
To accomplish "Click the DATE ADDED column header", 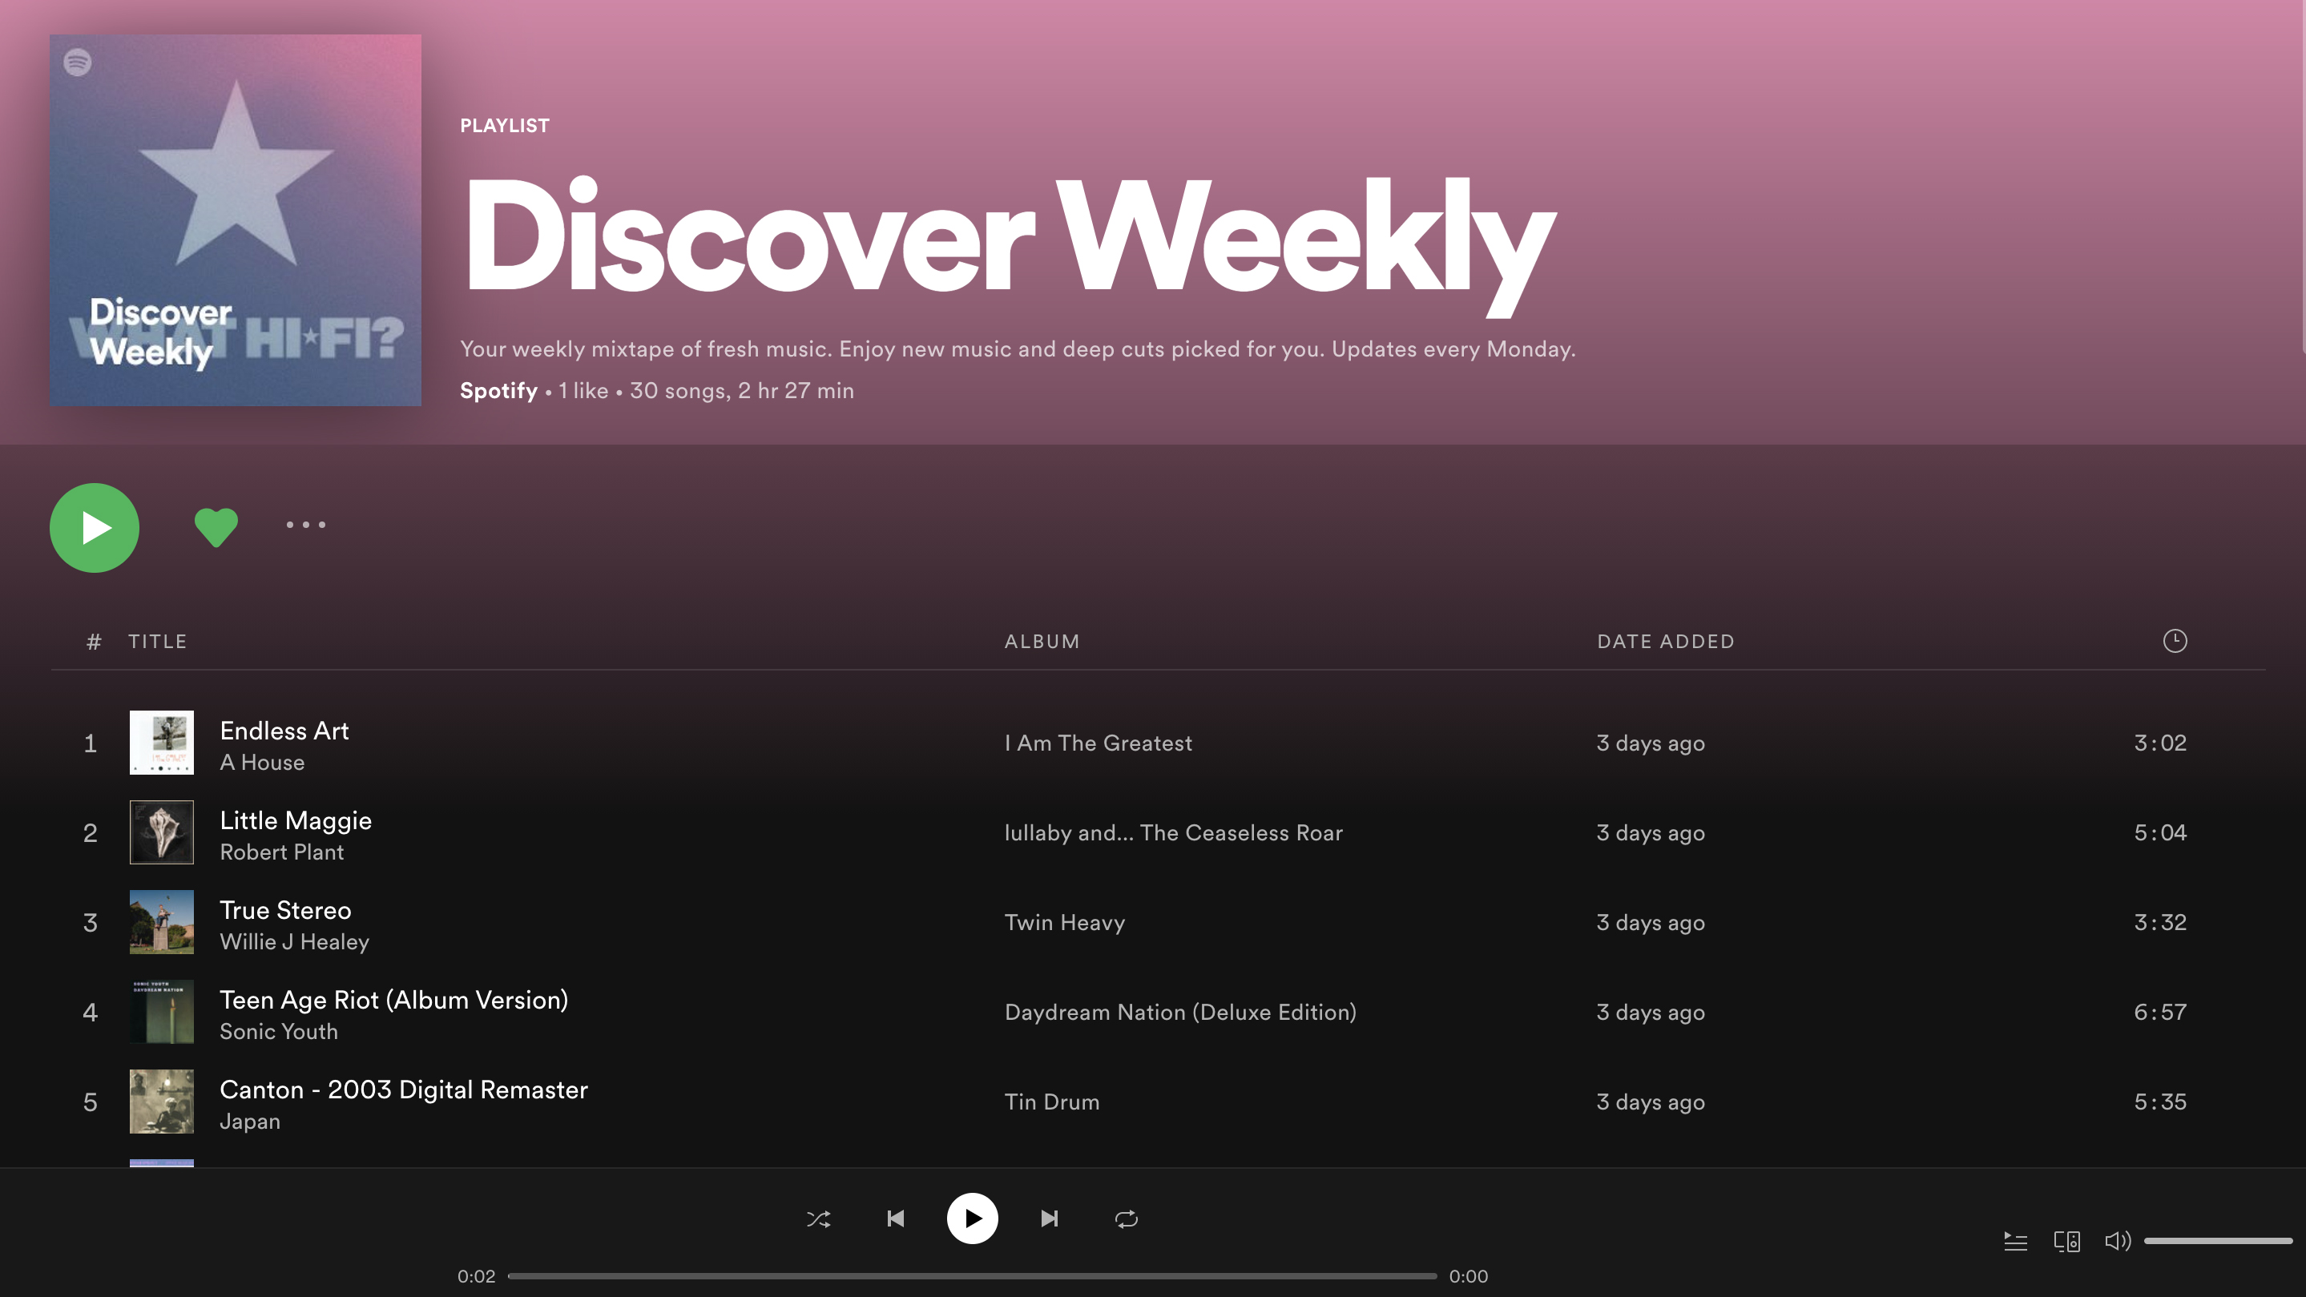I will pos(1666,640).
